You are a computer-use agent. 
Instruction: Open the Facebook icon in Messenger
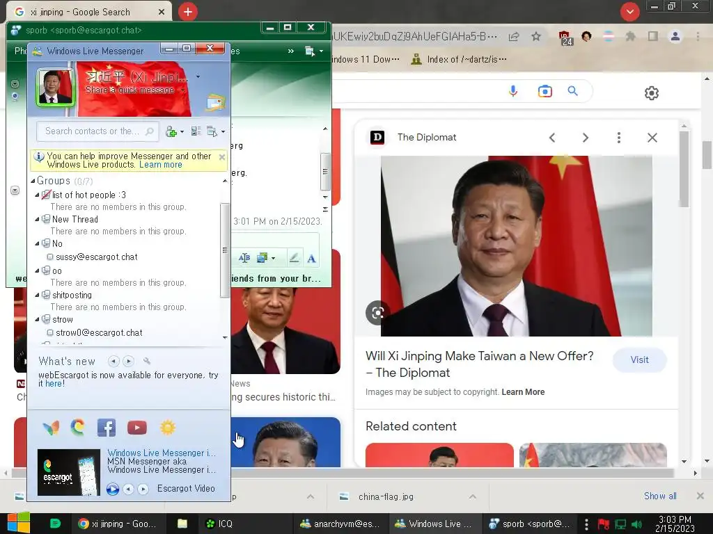tap(107, 428)
